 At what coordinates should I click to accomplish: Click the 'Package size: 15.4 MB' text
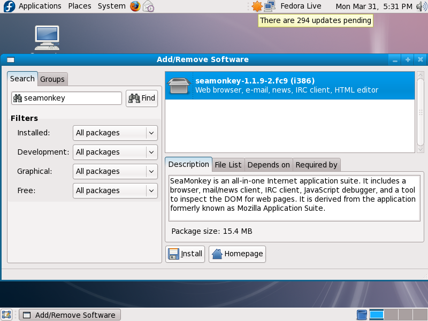tap(212, 231)
